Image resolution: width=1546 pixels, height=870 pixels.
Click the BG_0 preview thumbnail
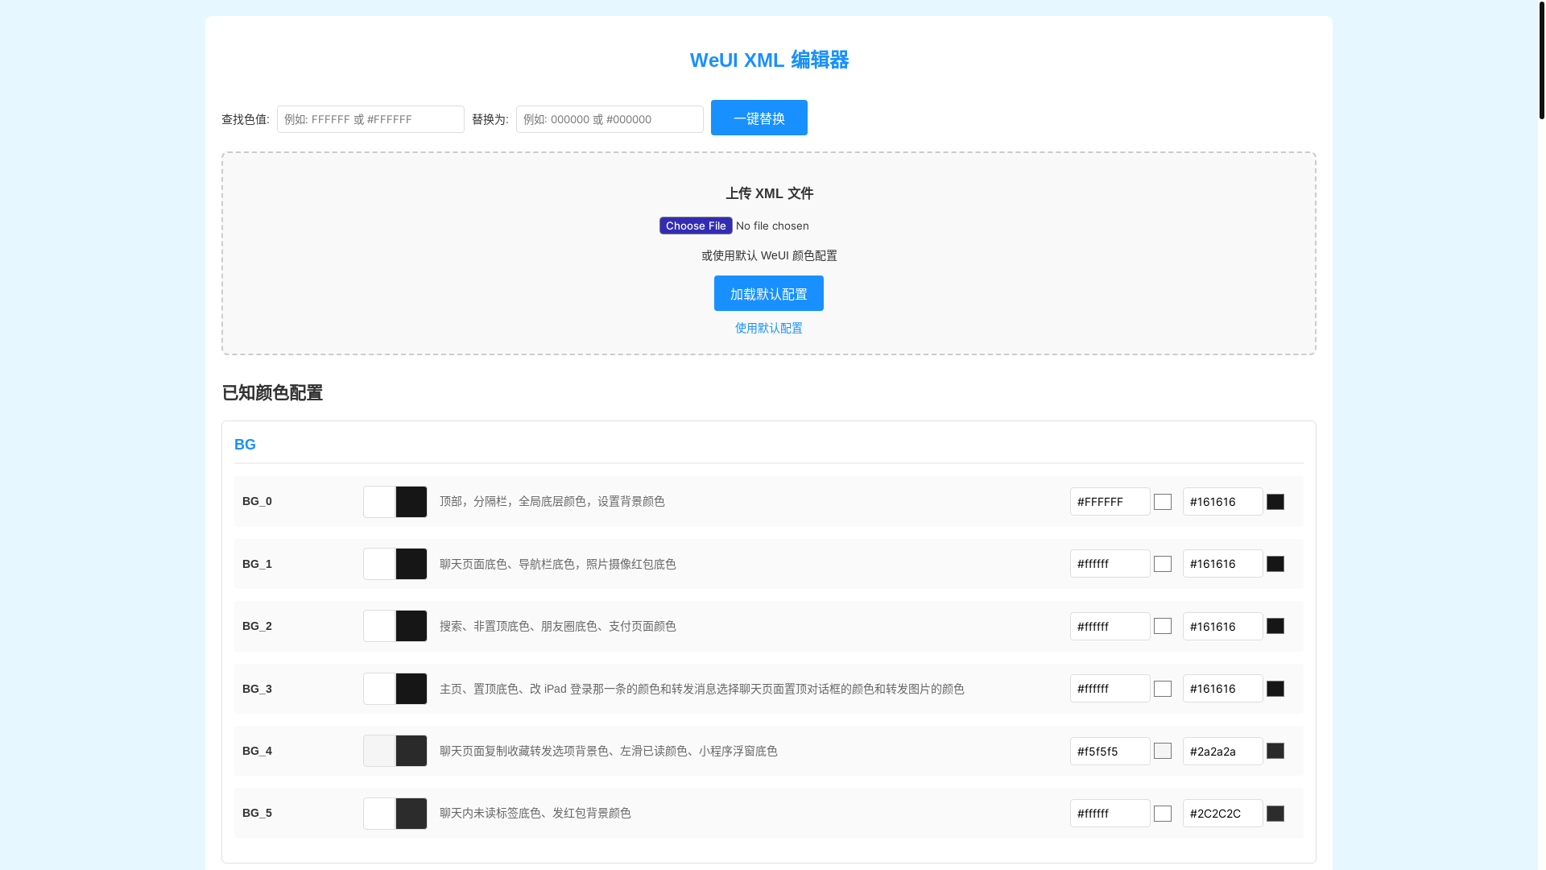pyautogui.click(x=395, y=502)
